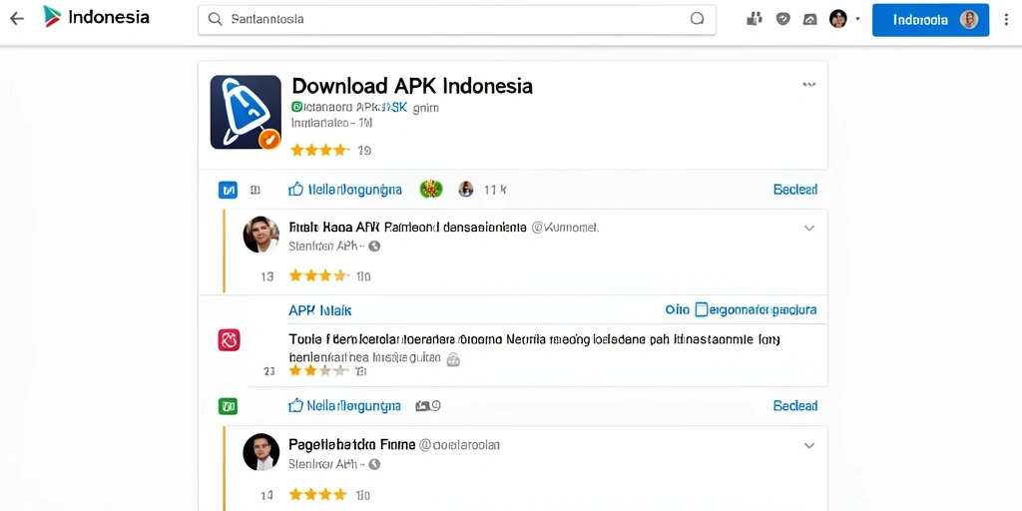Viewport: 1022px width, 511px height.
Task: Expand the arrow beside the profile avatar
Action: (857, 19)
